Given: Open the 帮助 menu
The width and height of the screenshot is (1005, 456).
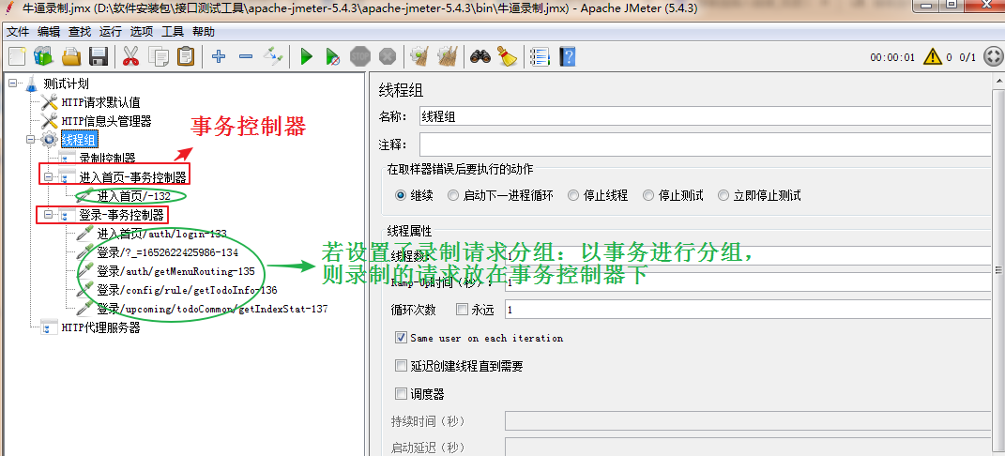Looking at the screenshot, I should [x=204, y=31].
